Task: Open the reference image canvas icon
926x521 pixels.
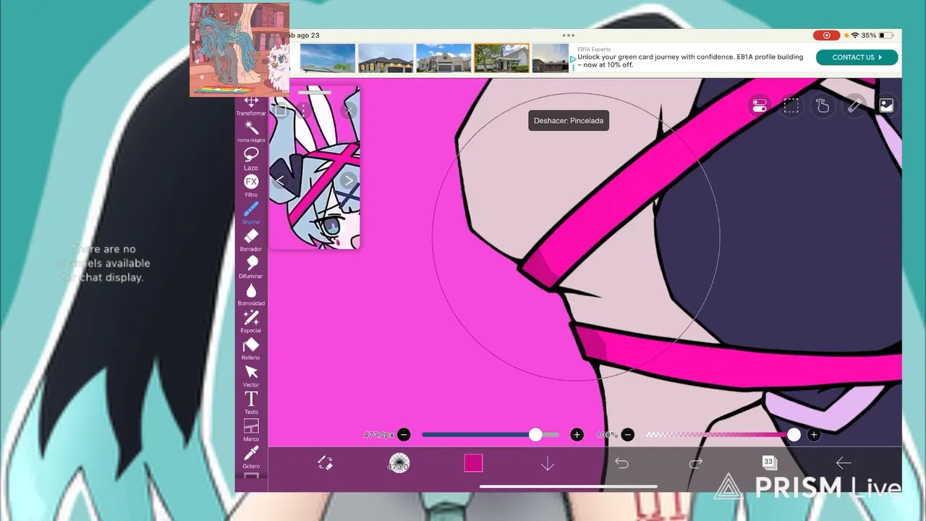Action: click(886, 106)
